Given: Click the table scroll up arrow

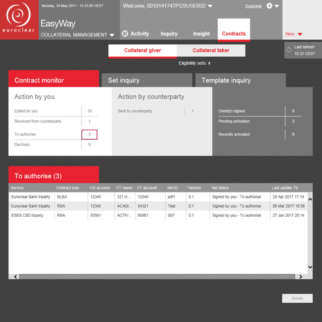Looking at the screenshot, I should [x=310, y=199].
